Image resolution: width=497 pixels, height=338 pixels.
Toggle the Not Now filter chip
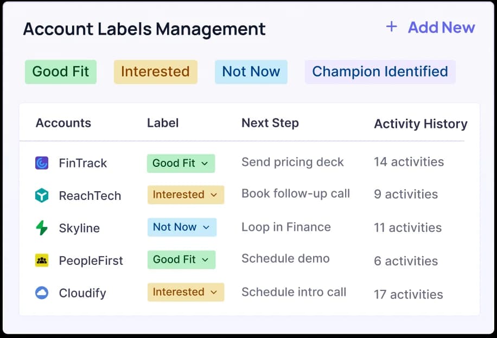[x=251, y=71]
